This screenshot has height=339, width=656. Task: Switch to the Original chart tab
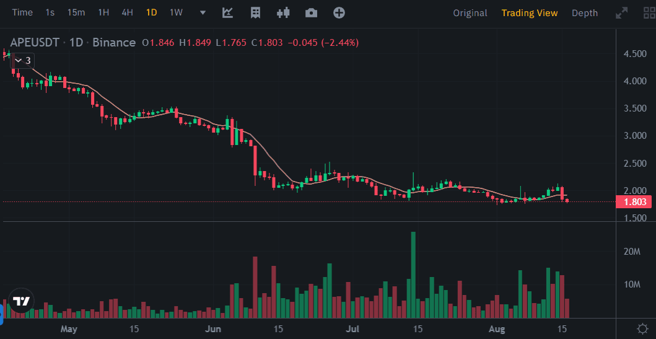pos(470,12)
